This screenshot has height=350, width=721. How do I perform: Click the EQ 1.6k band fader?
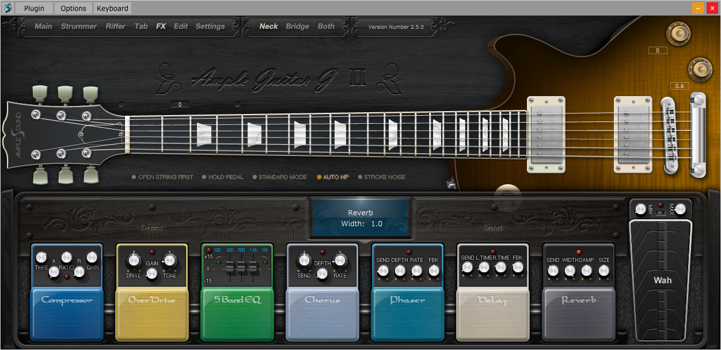coord(253,268)
